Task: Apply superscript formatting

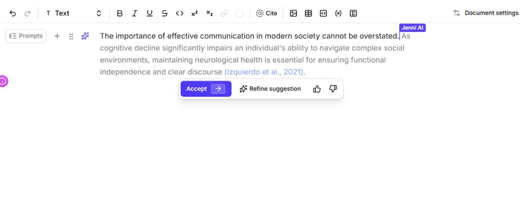Action: [195, 13]
